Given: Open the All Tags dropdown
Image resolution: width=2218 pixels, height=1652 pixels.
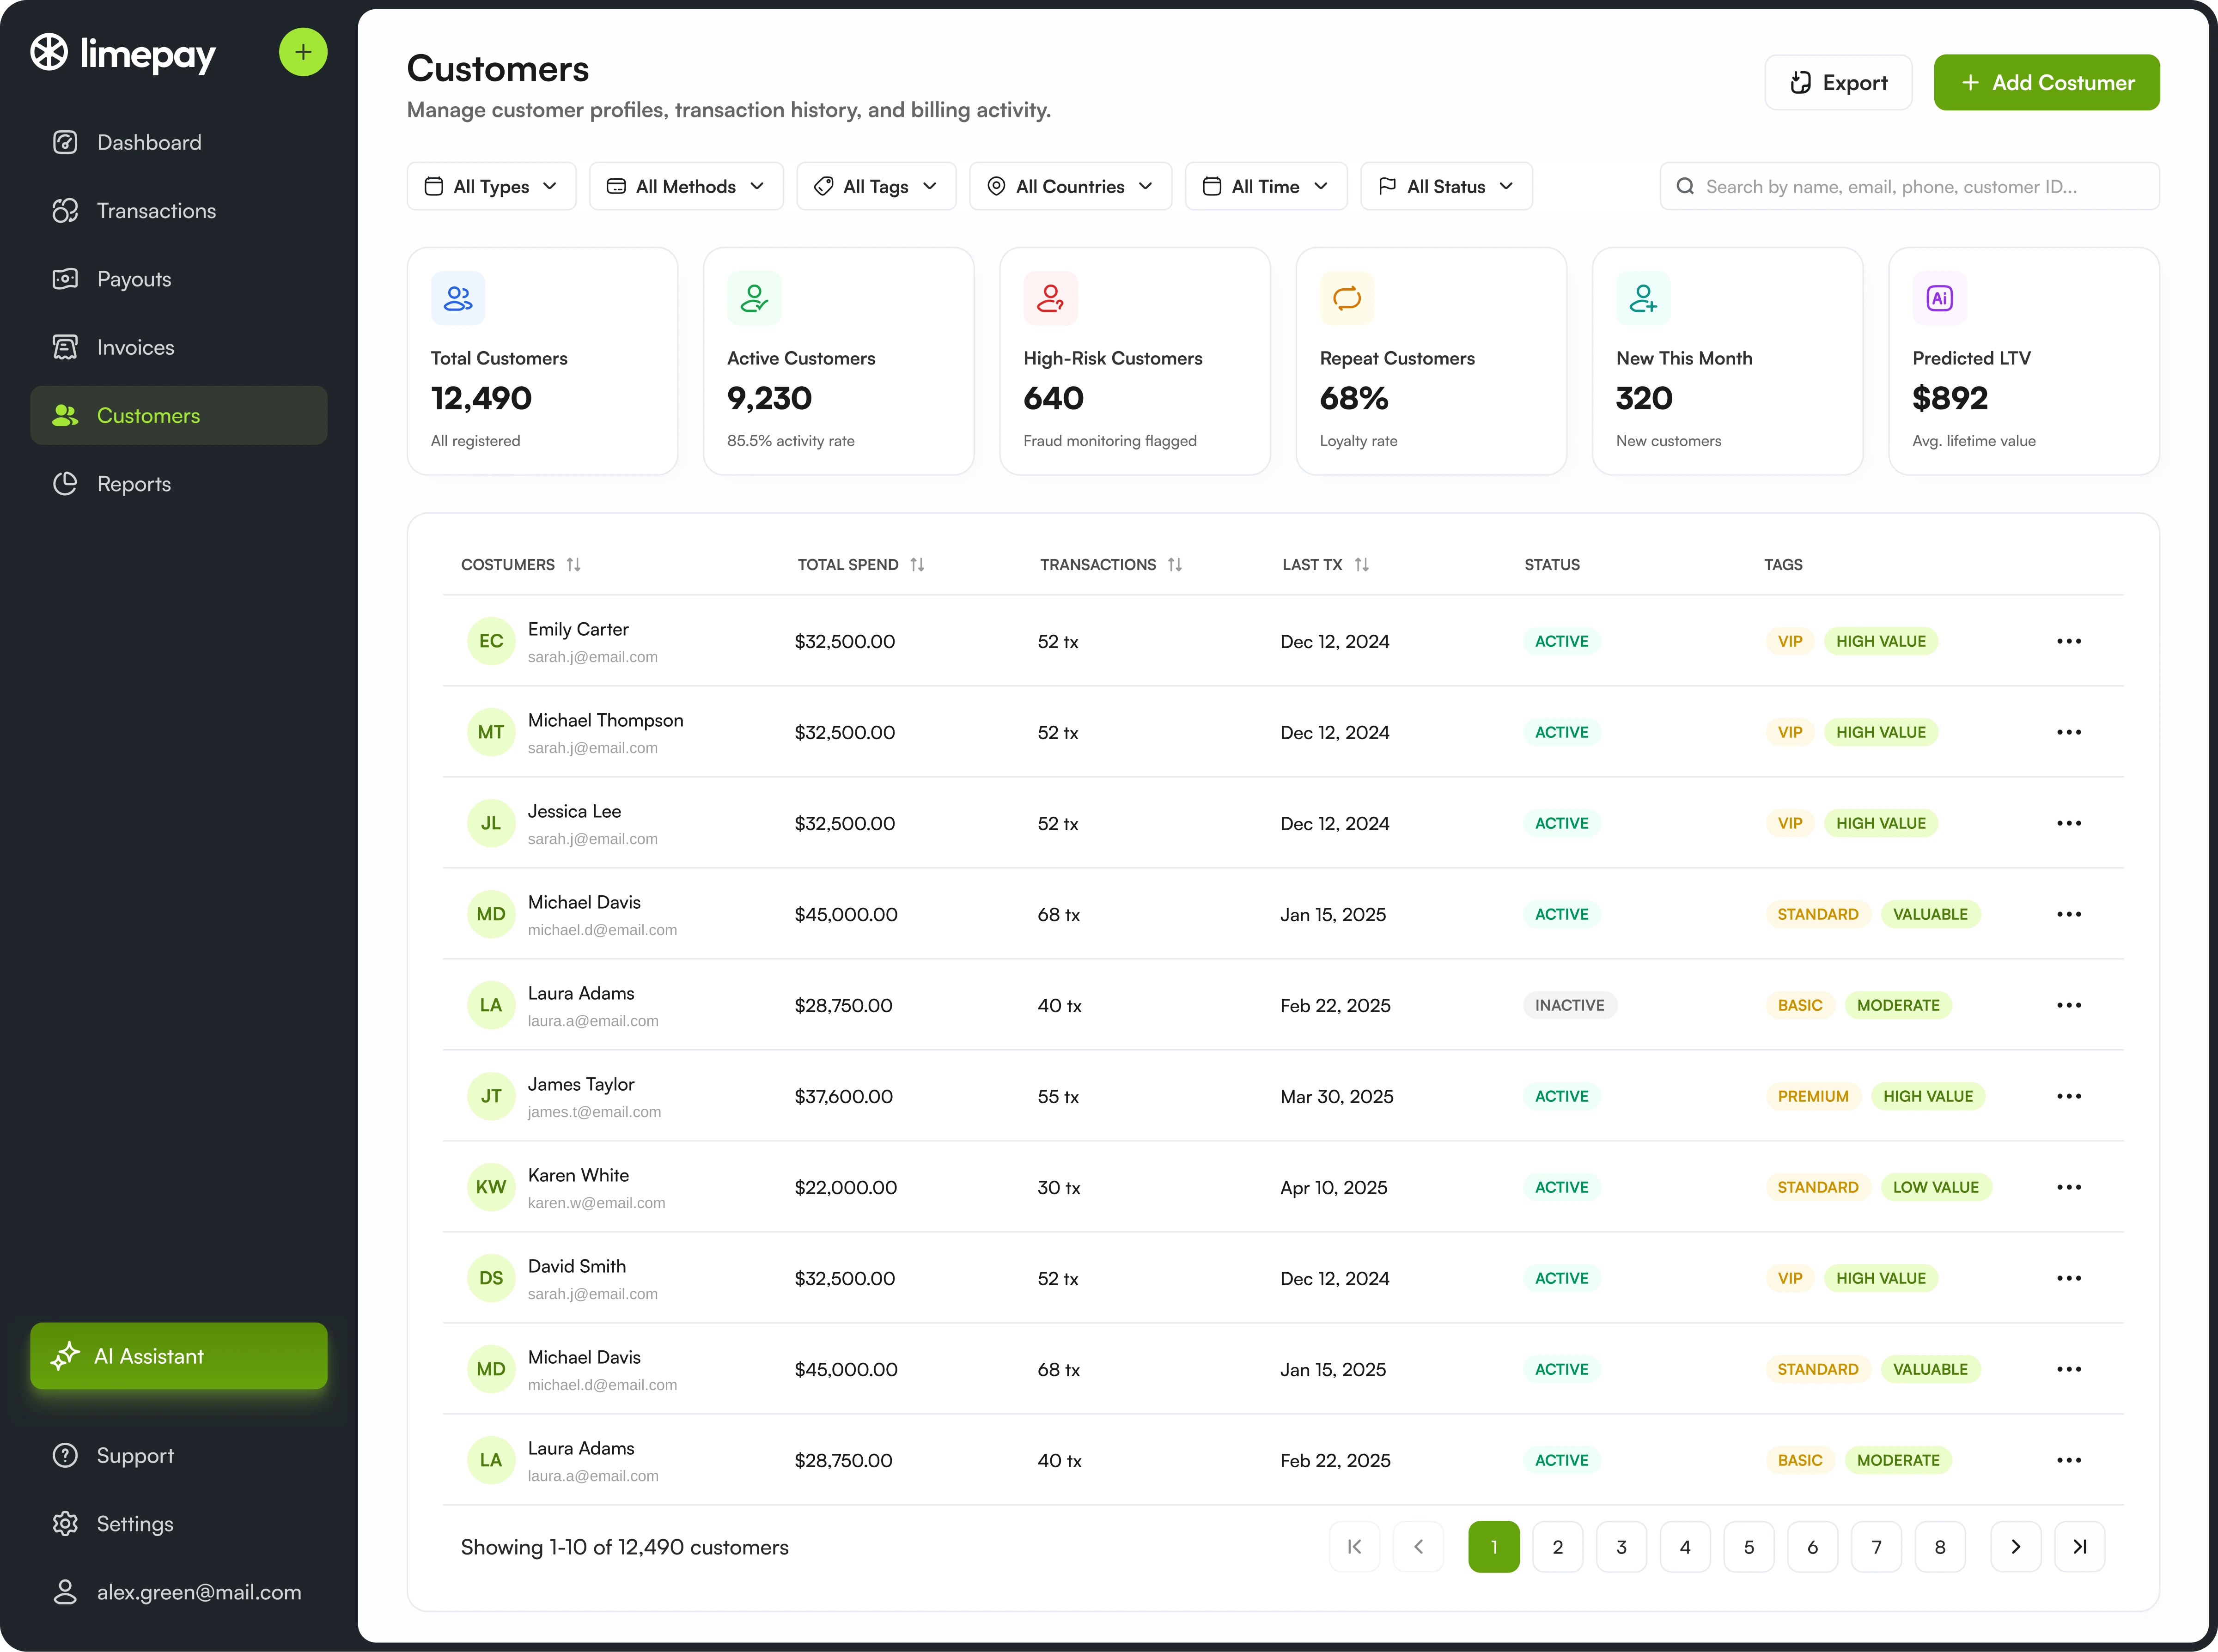Looking at the screenshot, I should pyautogui.click(x=876, y=187).
